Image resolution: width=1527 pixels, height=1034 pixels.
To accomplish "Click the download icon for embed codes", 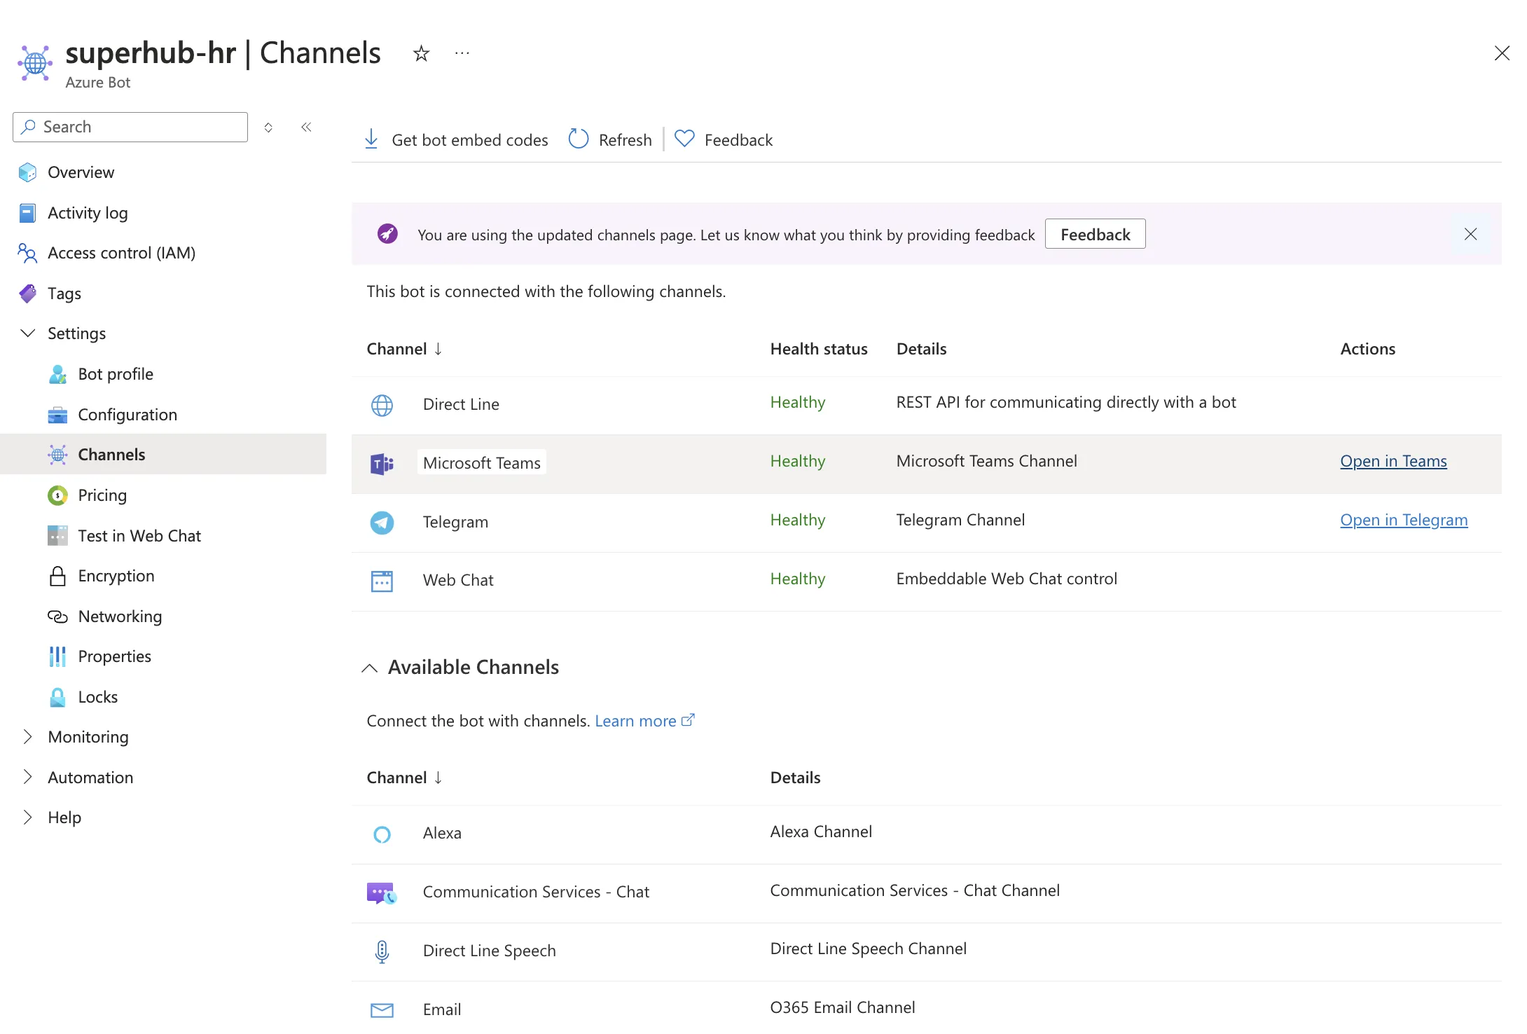I will [371, 139].
